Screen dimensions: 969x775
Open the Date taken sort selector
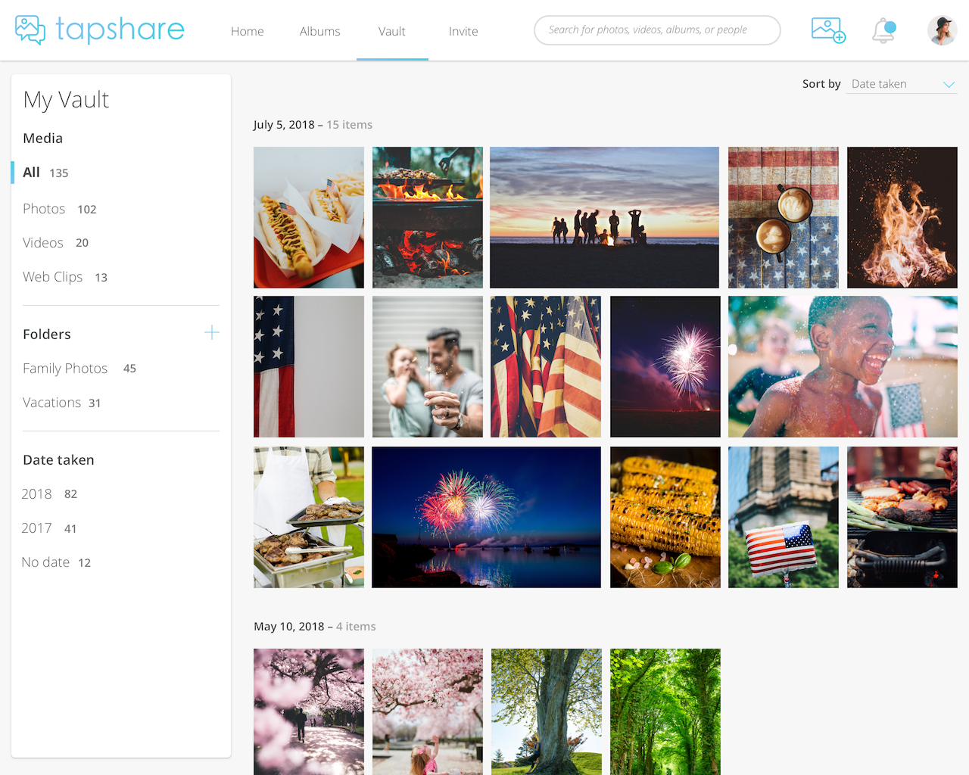pyautogui.click(x=902, y=84)
